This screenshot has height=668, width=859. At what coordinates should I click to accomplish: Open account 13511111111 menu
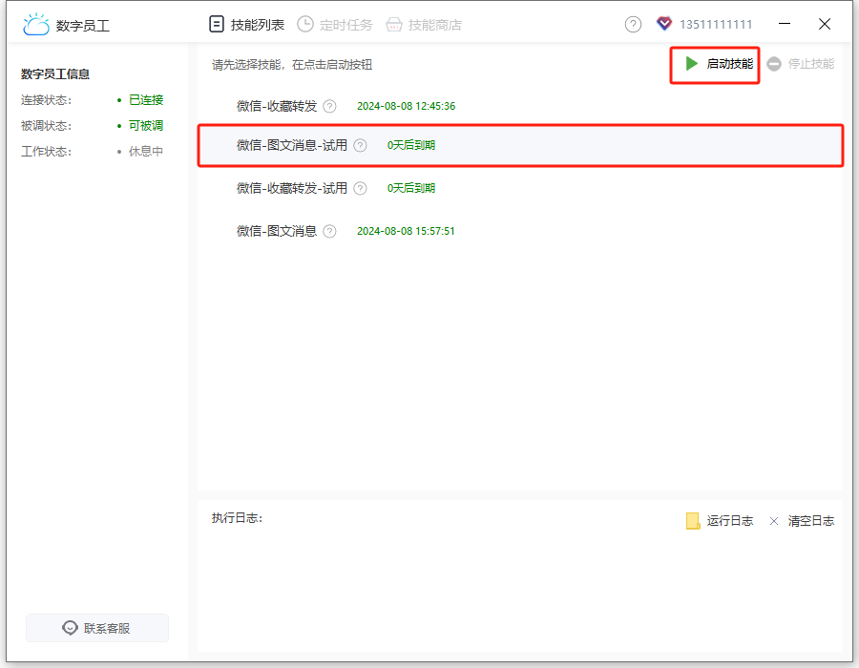(716, 24)
